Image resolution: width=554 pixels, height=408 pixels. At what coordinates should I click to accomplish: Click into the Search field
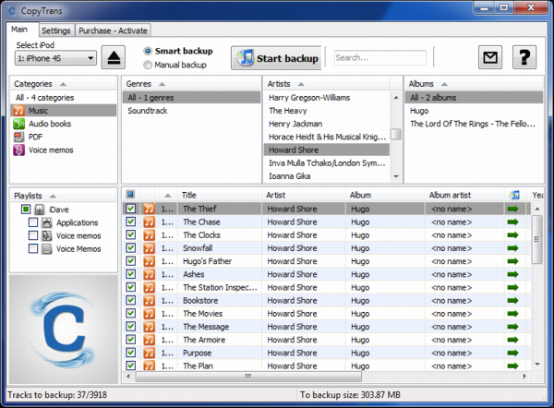(379, 57)
